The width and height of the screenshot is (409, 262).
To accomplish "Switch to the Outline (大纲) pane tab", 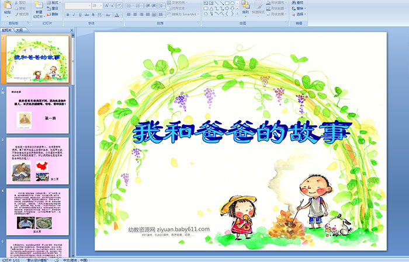I will 19,30.
